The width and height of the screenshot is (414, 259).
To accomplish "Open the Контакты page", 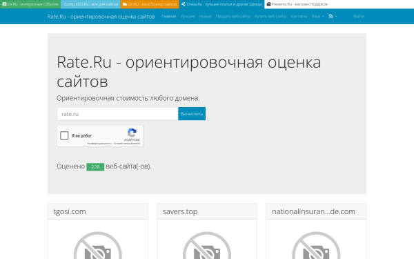I will (299, 17).
